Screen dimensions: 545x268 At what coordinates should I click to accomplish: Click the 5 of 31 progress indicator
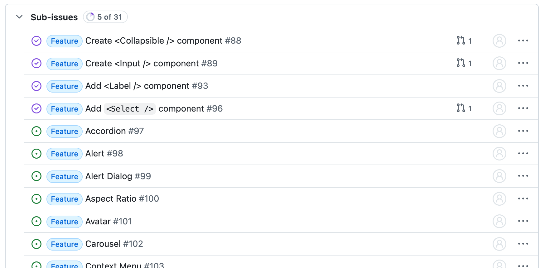tap(105, 17)
